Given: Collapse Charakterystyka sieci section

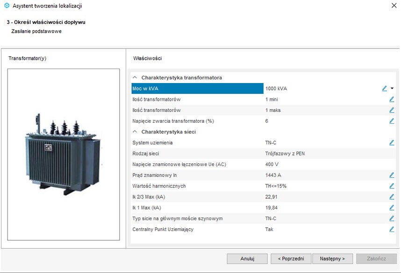Looking at the screenshot, I should pos(135,132).
